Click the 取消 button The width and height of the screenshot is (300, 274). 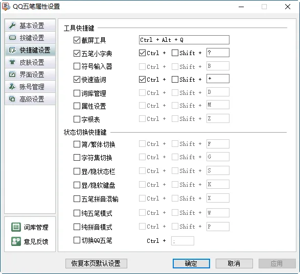(x=234, y=263)
